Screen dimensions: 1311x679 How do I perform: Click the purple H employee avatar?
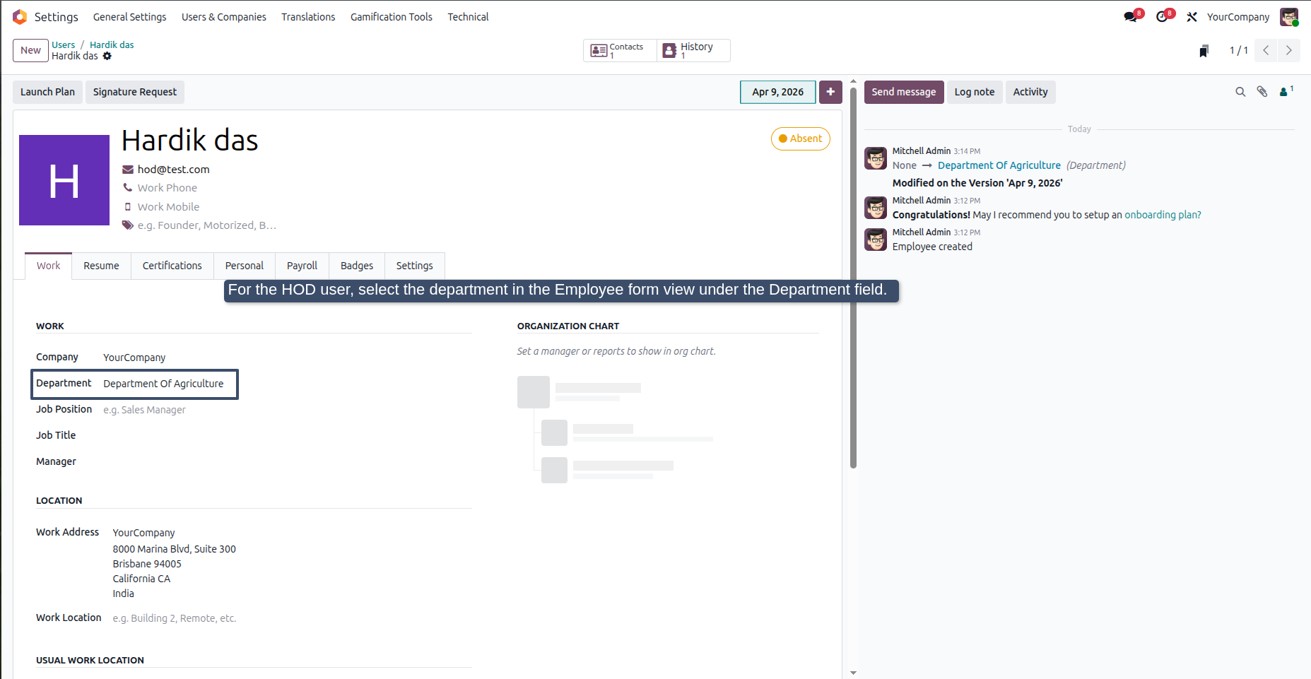pos(64,180)
